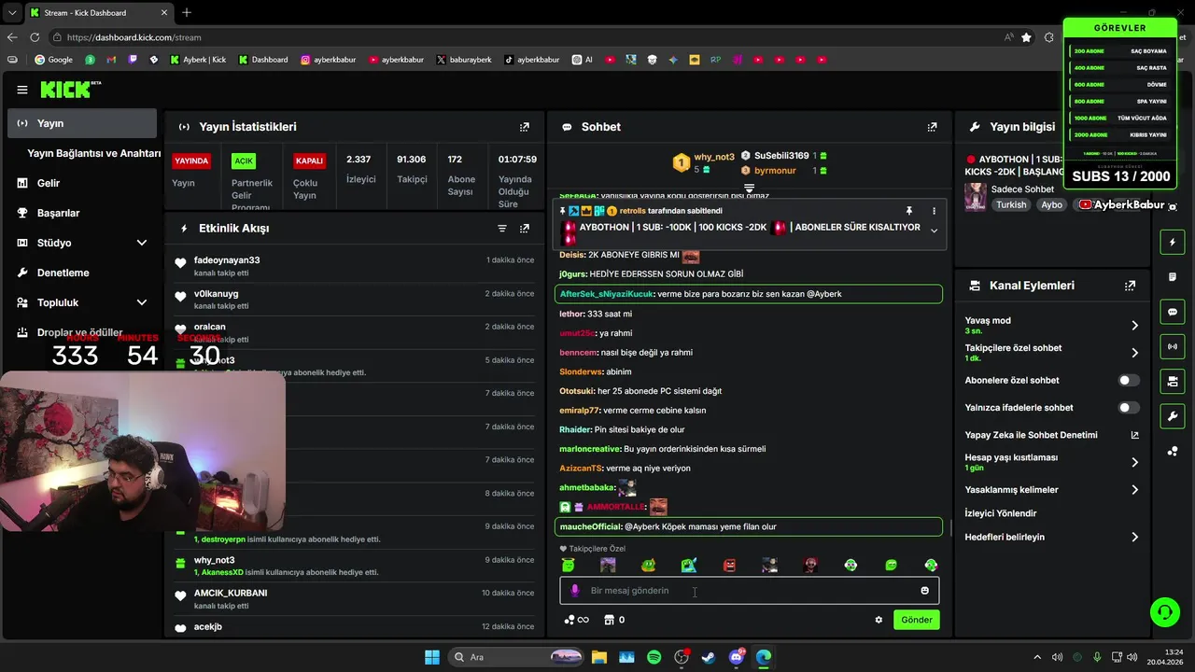Insert the red angry face emote
The height and width of the screenshot is (672, 1195).
coord(729,566)
